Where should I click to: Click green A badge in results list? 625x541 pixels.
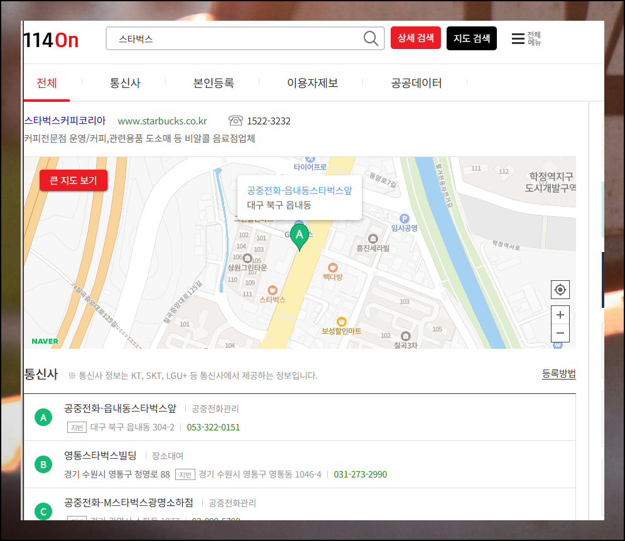(43, 417)
